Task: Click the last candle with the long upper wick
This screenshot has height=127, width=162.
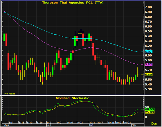Action: (138, 72)
